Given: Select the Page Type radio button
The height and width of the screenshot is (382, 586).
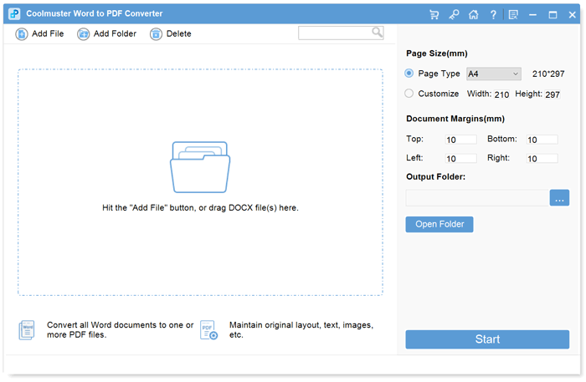Looking at the screenshot, I should [409, 73].
